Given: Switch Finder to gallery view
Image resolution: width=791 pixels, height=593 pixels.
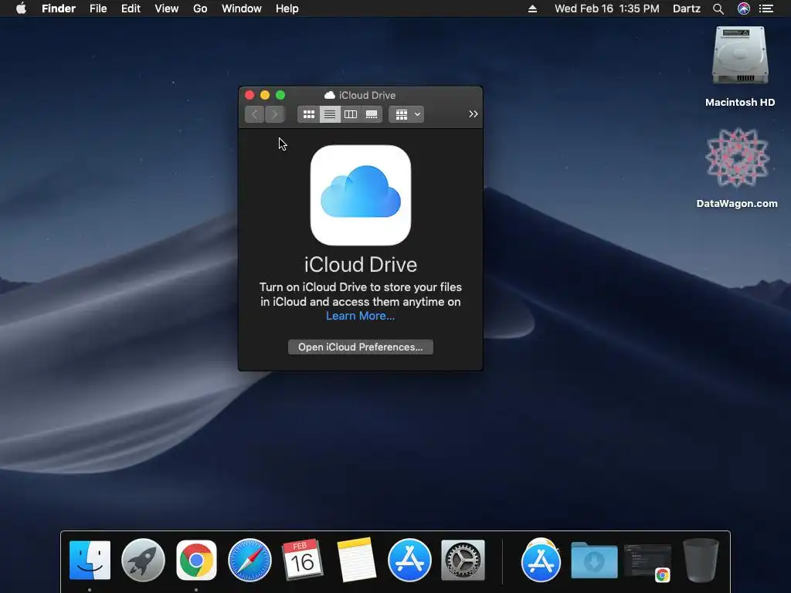Looking at the screenshot, I should [372, 114].
